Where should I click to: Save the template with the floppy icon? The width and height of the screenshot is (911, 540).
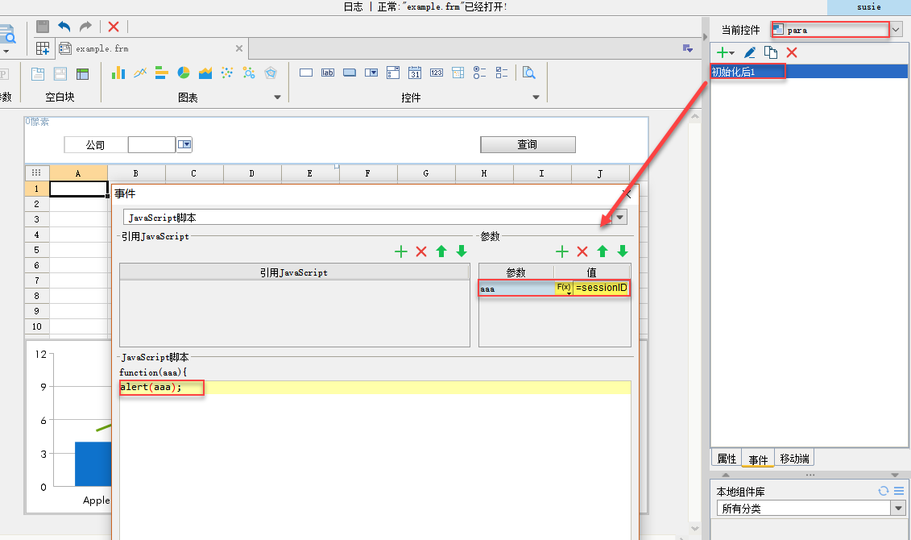click(43, 26)
